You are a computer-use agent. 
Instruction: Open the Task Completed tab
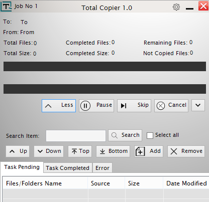click(68, 168)
